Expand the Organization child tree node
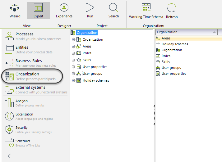Screen dimensions: 222x162 [x=73, y=40]
